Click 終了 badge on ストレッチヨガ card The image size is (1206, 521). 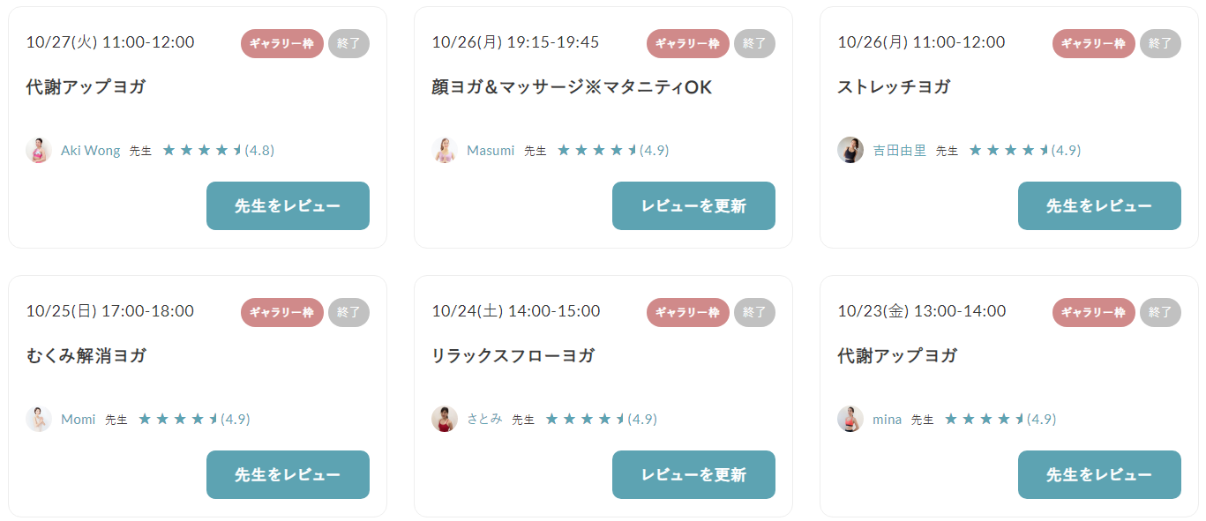pyautogui.click(x=1160, y=43)
